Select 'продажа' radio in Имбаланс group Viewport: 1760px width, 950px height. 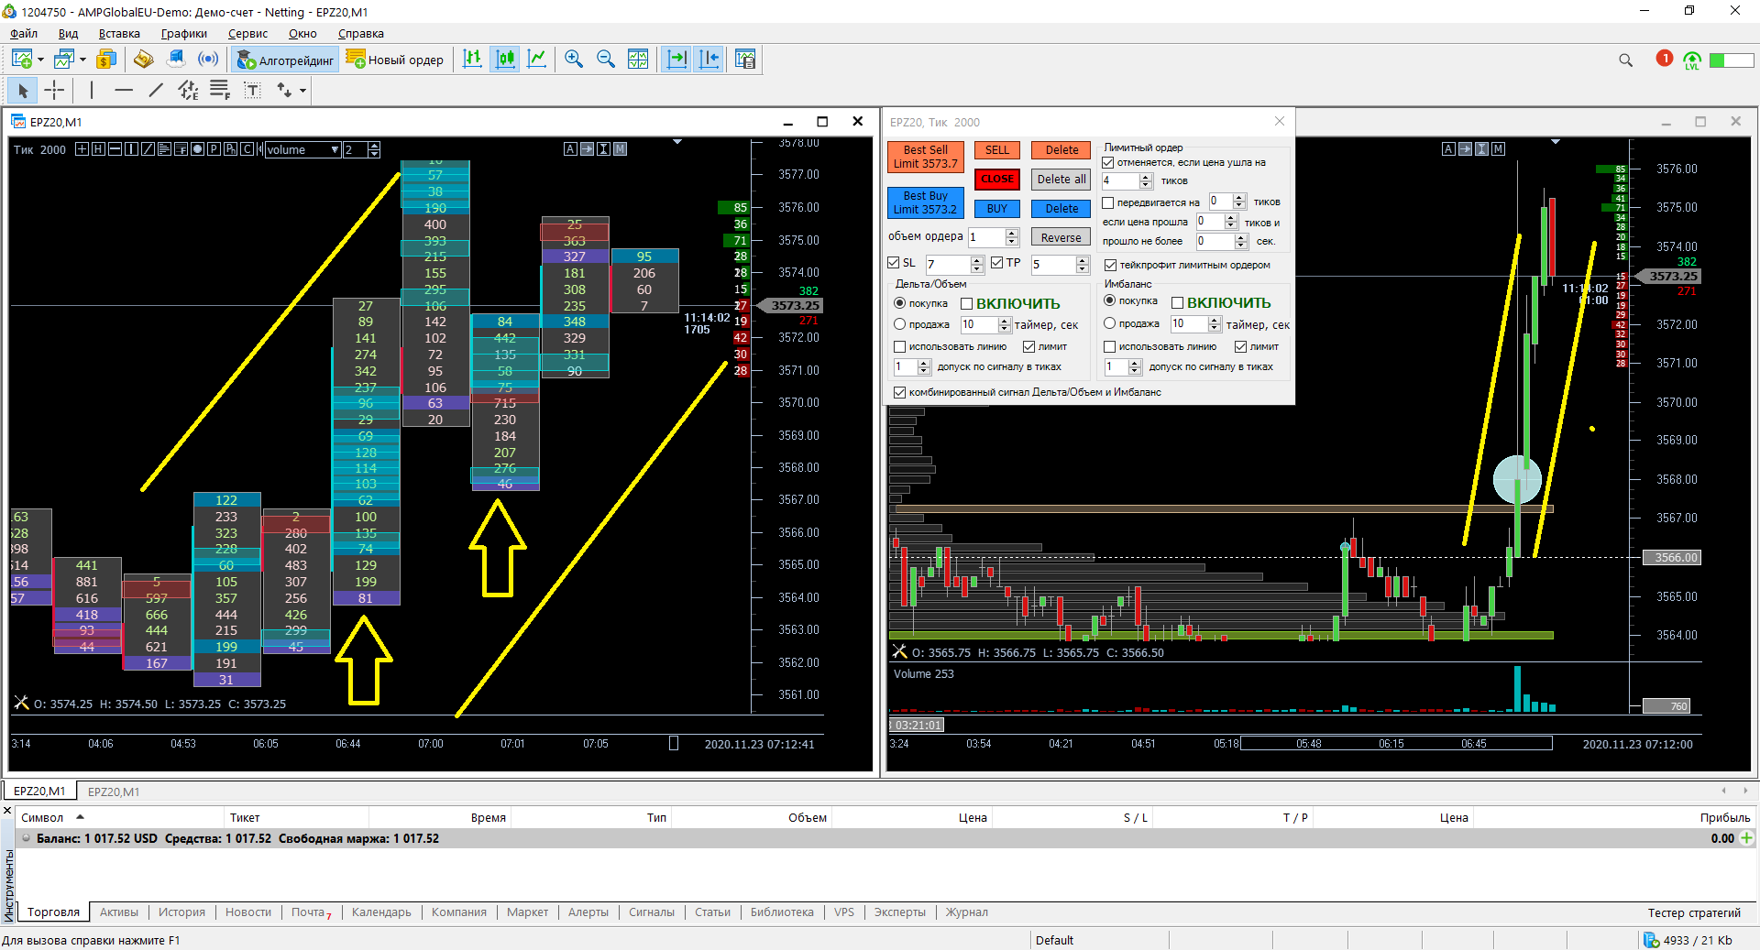click(x=1110, y=323)
